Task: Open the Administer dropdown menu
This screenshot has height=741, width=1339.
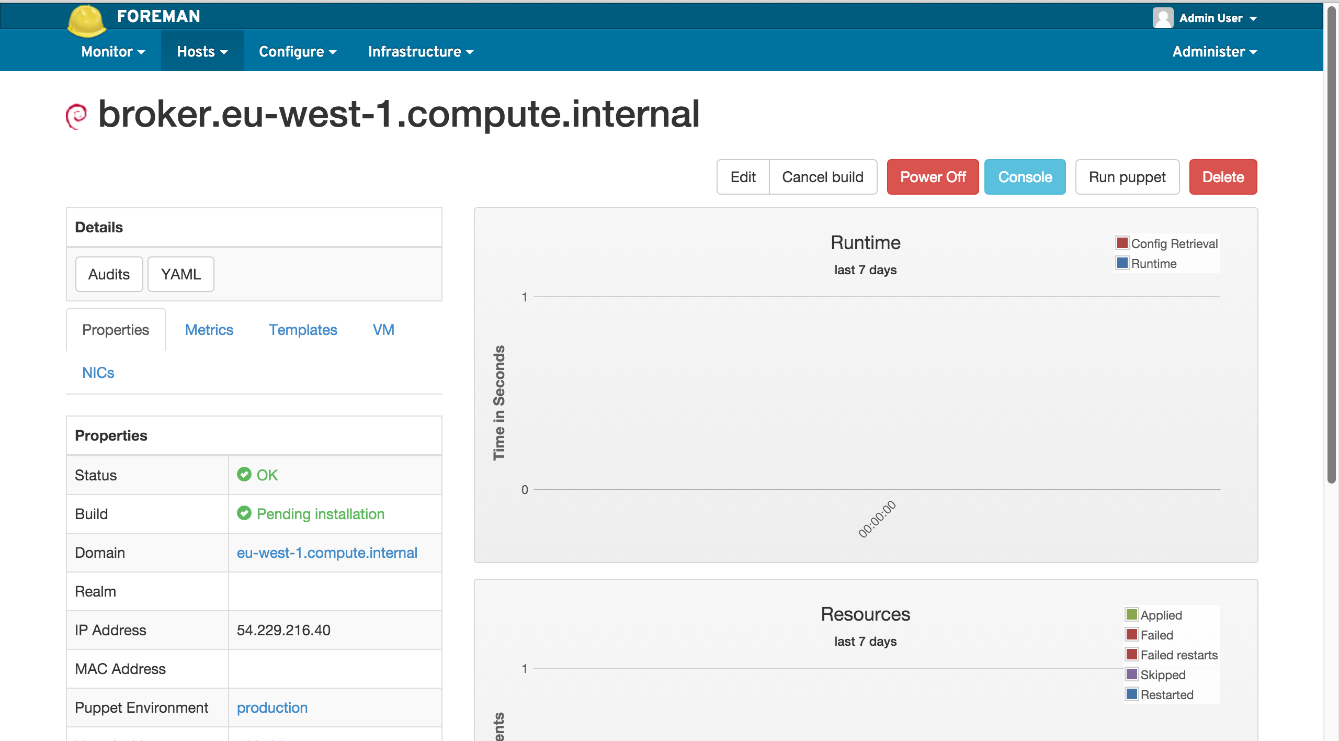Action: tap(1214, 51)
